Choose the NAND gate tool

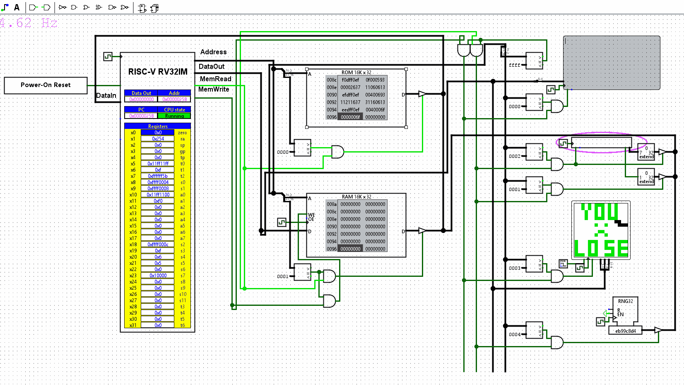tap(112, 7)
